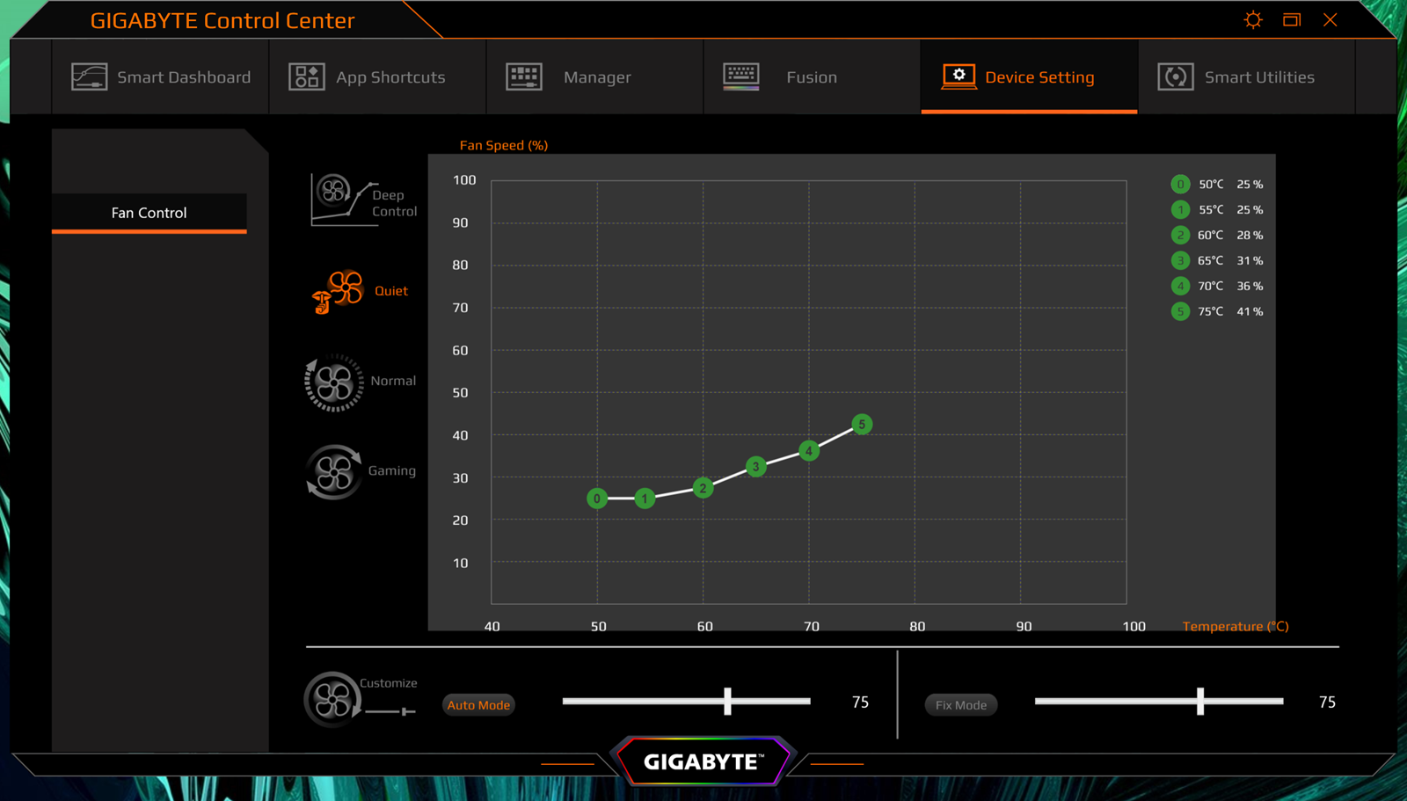
Task: Open the Smart Dashboard tab
Action: coord(161,77)
